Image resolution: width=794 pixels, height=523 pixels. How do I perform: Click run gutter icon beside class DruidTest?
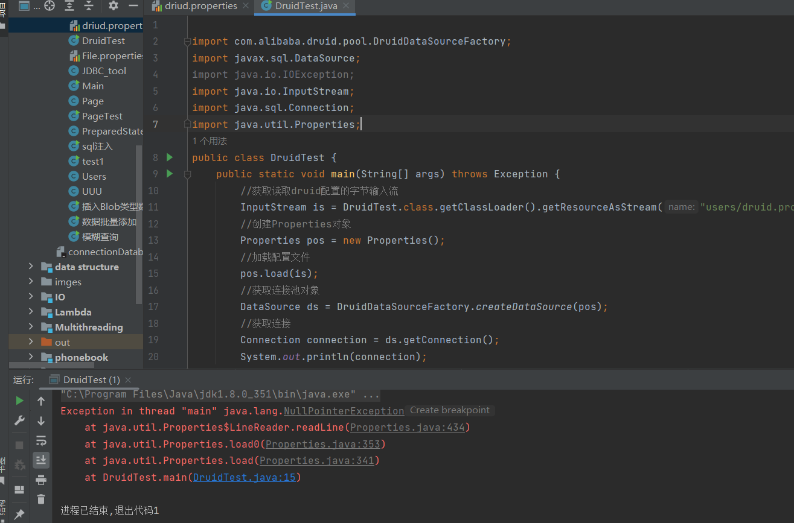point(170,157)
